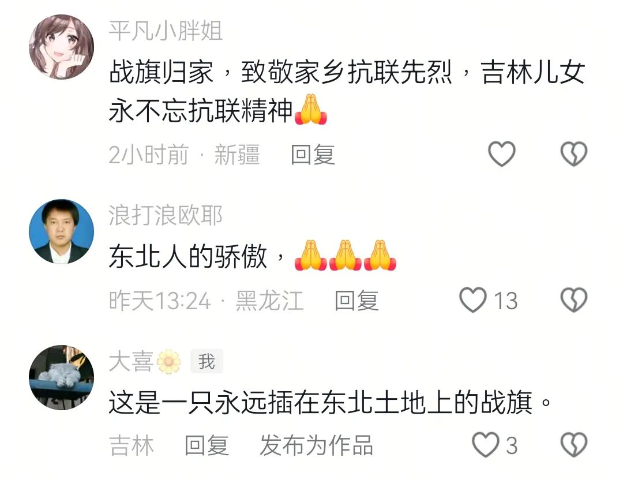Like the comment by 大喜
The height and width of the screenshot is (480, 623).
click(x=486, y=445)
